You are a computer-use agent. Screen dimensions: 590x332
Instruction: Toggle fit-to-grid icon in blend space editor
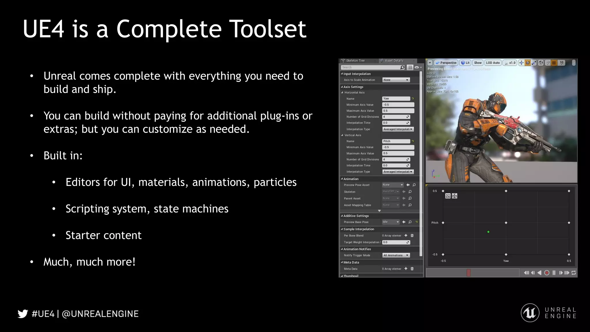455,196
